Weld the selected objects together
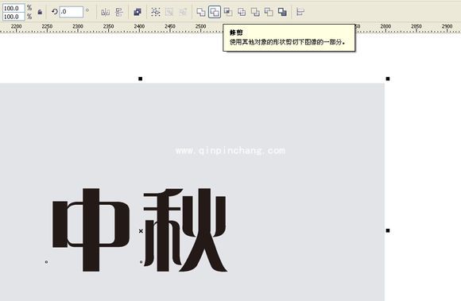The image size is (461, 301). pos(201,12)
